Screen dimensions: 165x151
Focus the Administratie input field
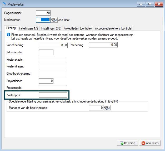[46, 52]
